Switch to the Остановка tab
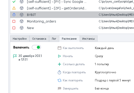Viewport: 134px width, 93px height. [x=39, y=39]
